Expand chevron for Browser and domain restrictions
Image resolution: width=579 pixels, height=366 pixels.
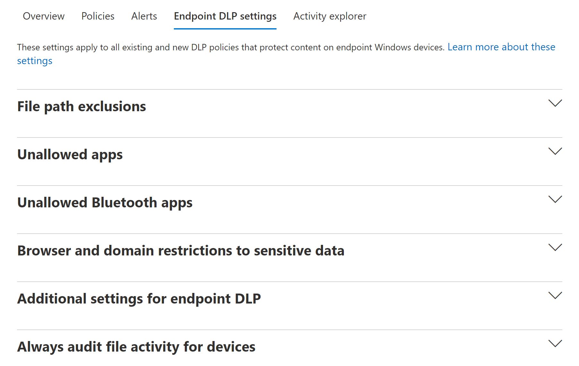click(x=555, y=247)
